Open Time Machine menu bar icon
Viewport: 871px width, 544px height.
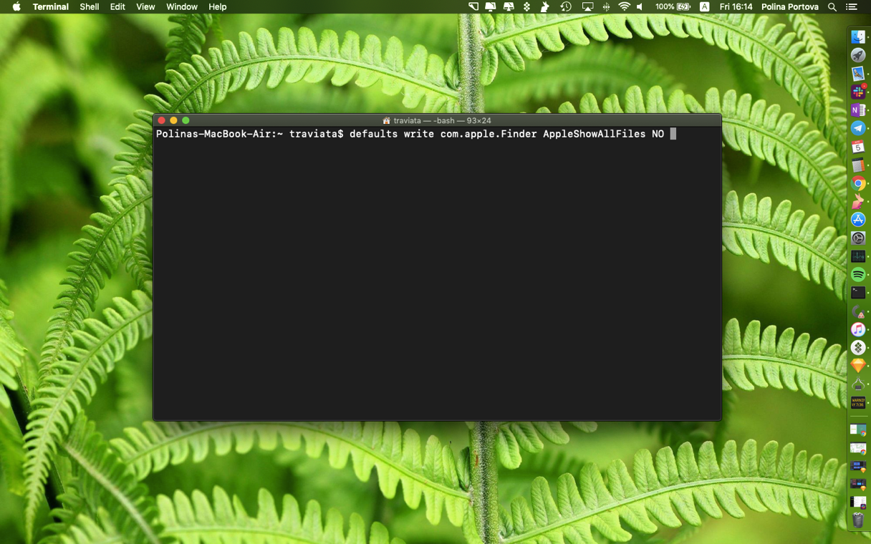point(566,7)
